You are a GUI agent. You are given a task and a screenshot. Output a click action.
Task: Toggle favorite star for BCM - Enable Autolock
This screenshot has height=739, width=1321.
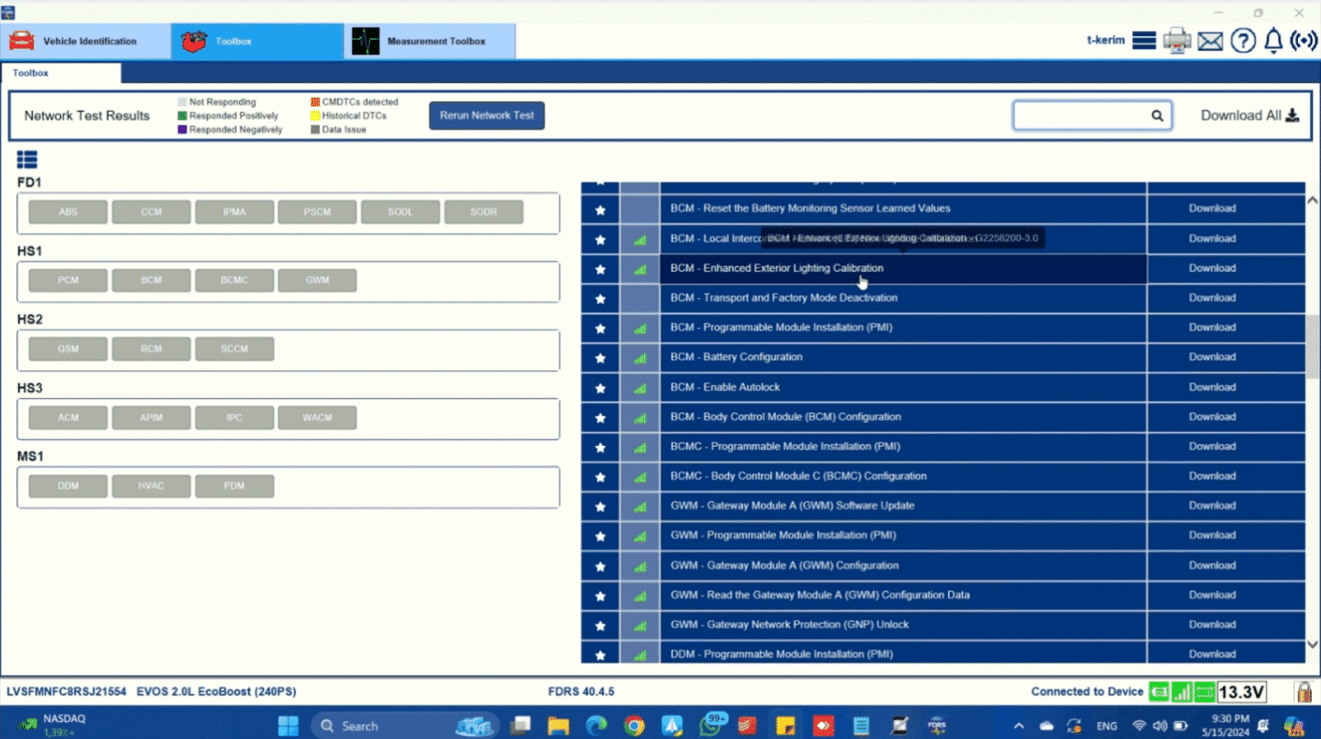coord(600,388)
